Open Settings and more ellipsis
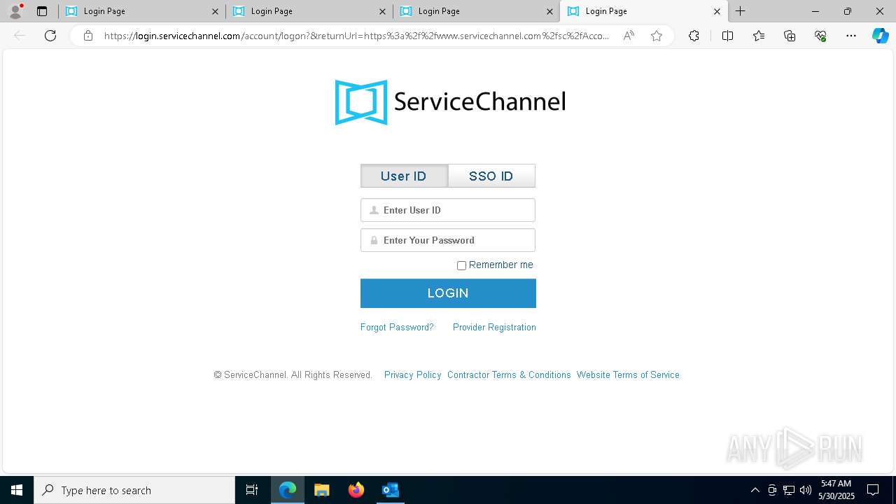 [851, 36]
